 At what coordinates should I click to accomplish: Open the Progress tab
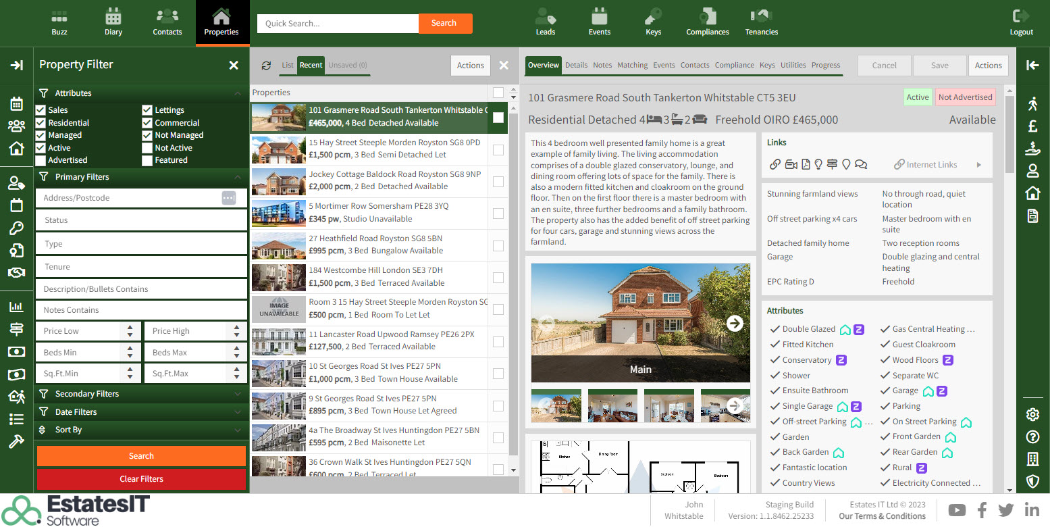coord(826,65)
